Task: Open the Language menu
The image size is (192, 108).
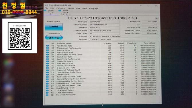Action: 94,9
